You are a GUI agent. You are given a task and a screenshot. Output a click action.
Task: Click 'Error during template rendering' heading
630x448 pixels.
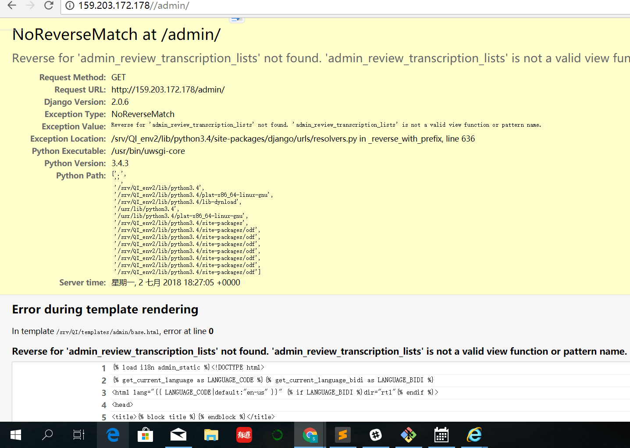click(105, 309)
